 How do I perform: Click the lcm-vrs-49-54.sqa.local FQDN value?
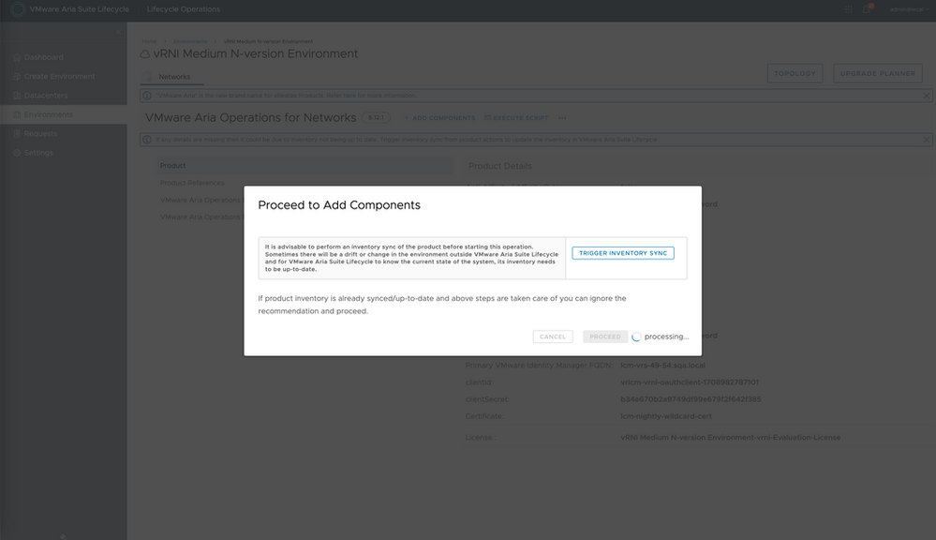[662, 365]
